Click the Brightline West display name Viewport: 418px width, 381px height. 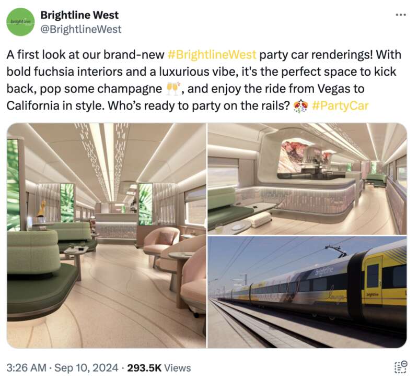tap(79, 15)
